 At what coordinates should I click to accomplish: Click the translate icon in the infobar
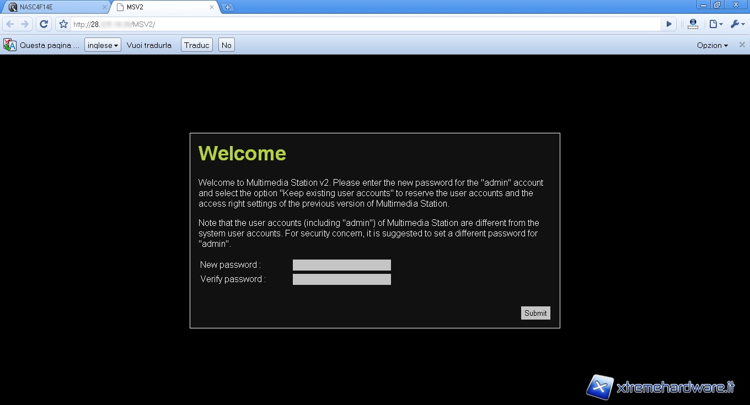[10, 45]
